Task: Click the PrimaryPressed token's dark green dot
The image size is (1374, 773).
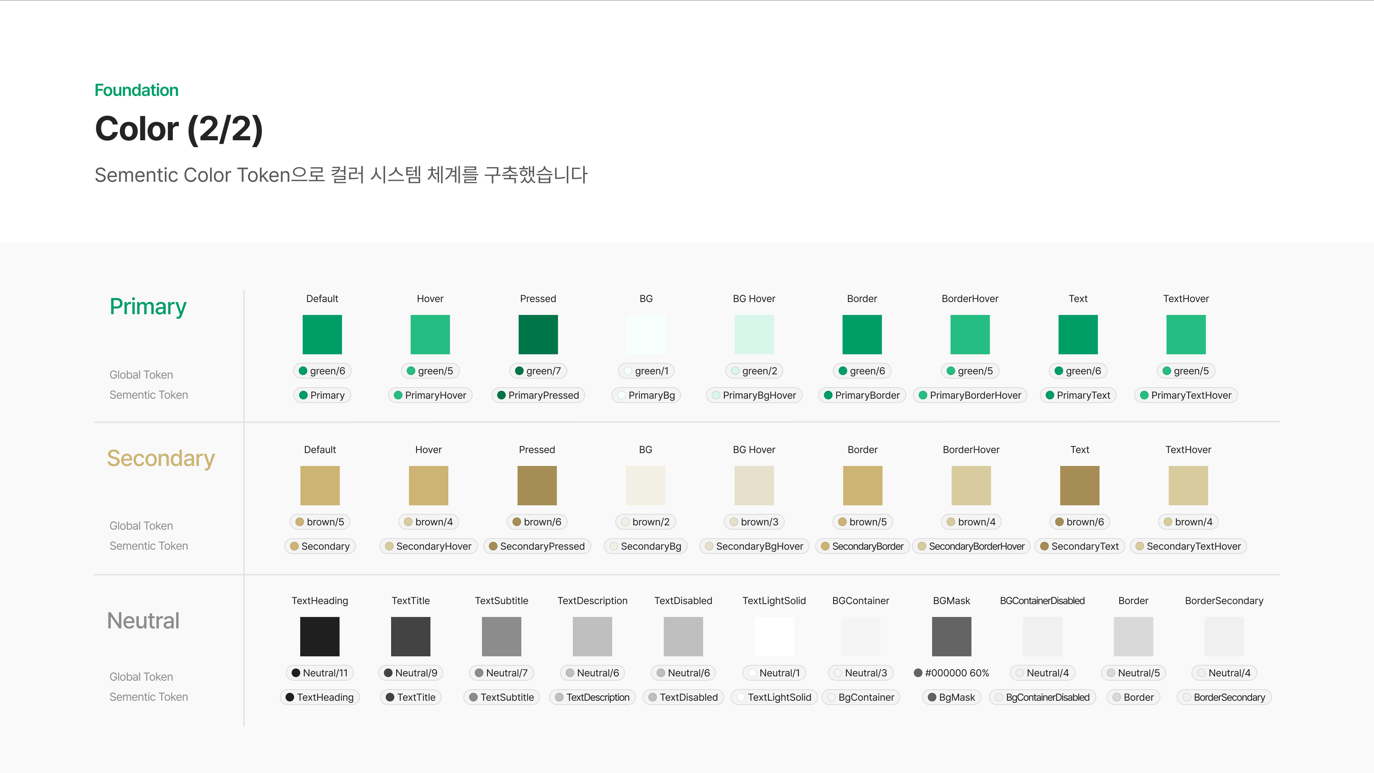Action: pos(501,395)
